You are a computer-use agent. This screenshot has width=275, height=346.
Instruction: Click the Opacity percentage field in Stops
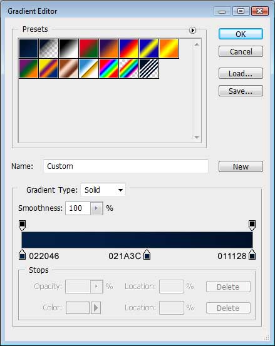pos(78,287)
